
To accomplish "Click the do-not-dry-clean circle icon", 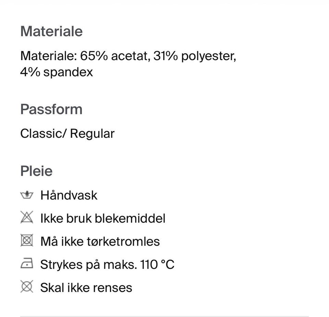I will (27, 287).
